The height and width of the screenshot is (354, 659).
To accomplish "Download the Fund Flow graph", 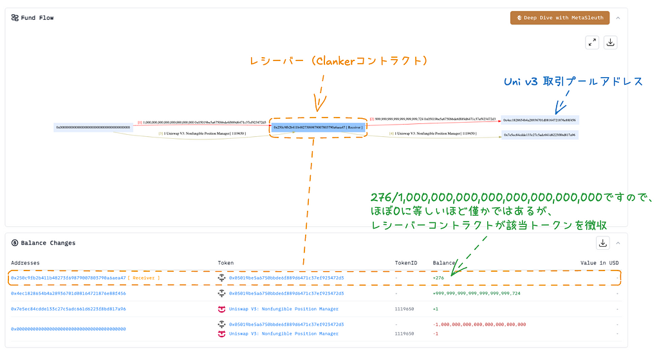I will coord(611,42).
